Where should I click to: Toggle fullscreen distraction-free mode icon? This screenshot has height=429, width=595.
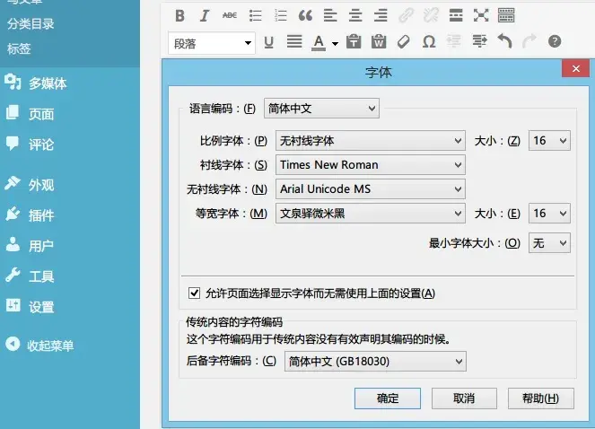coord(481,15)
